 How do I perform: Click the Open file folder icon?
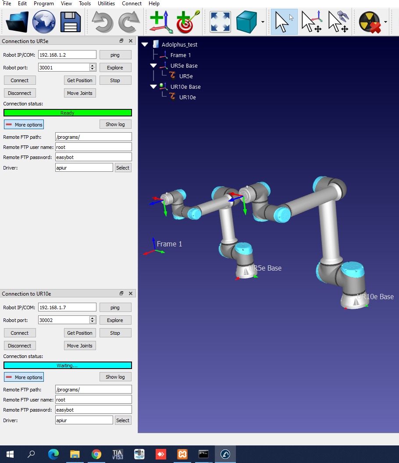(17, 22)
